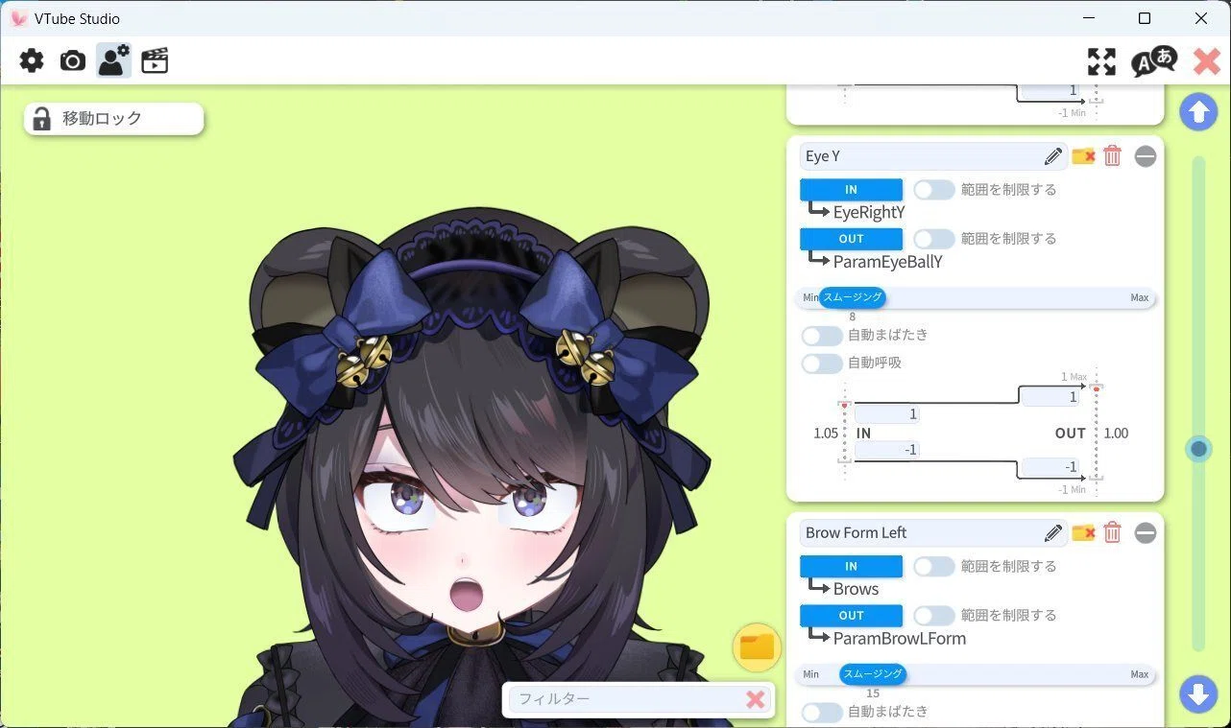This screenshot has width=1231, height=728.
Task: Click the scroll down arrow button
Action: (1198, 693)
